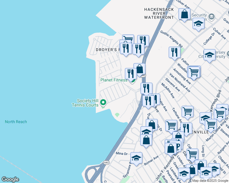This screenshot has width=229, height=183.
Task: Click the North Reach water label
Action: click(x=16, y=122)
